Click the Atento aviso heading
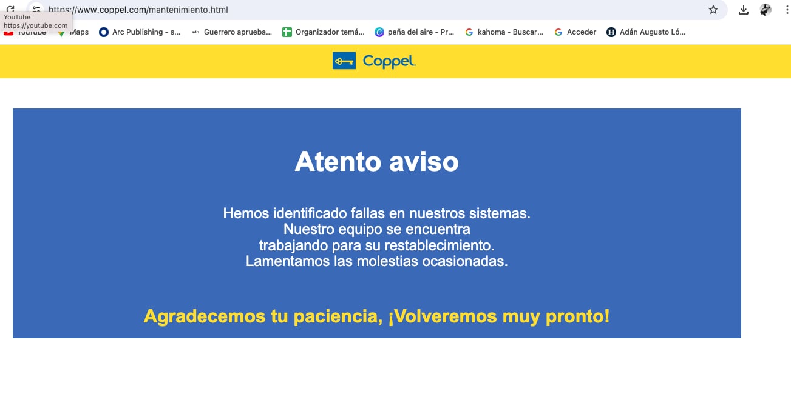791x417 pixels. pyautogui.click(x=376, y=162)
